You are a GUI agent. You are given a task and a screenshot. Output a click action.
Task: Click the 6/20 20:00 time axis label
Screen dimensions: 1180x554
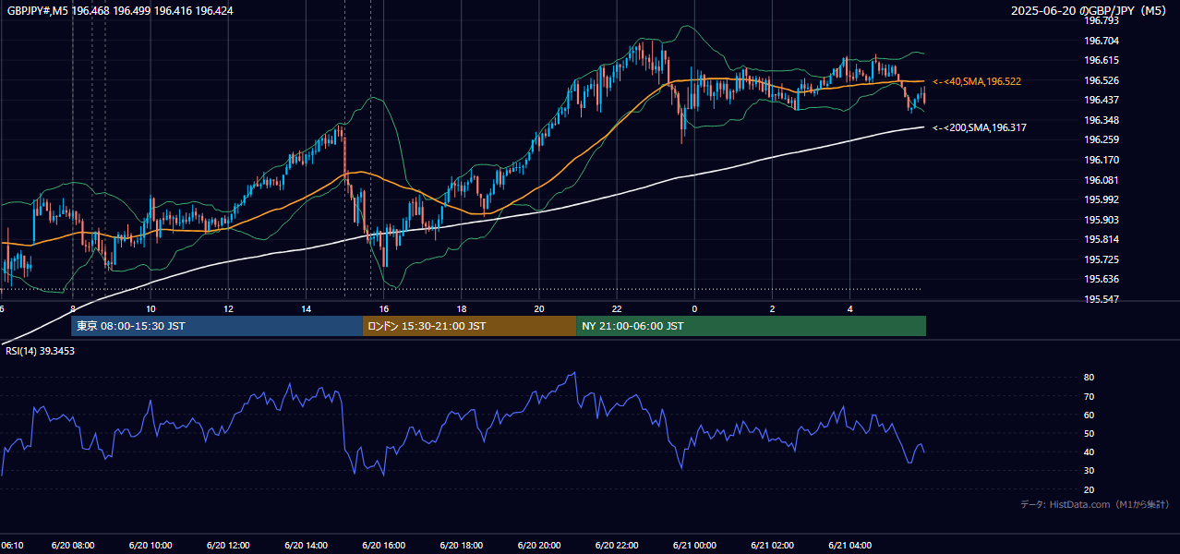click(x=538, y=546)
